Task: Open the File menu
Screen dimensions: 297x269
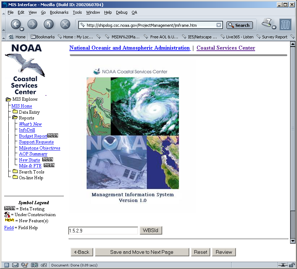Action: pyautogui.click(x=10, y=12)
